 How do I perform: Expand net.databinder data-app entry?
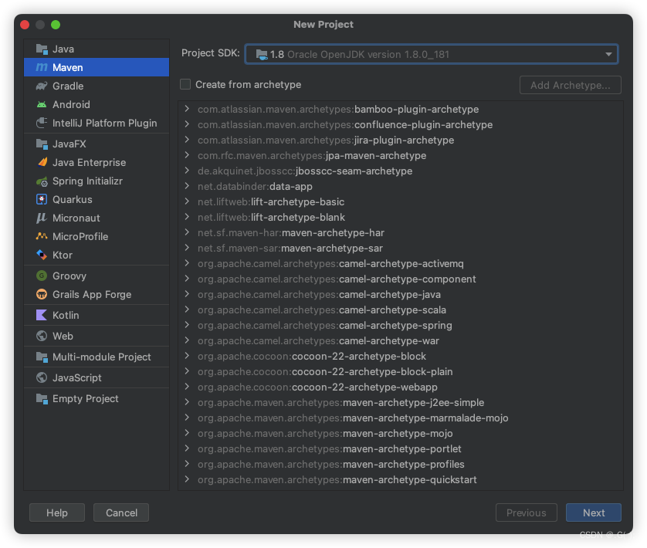[187, 186]
